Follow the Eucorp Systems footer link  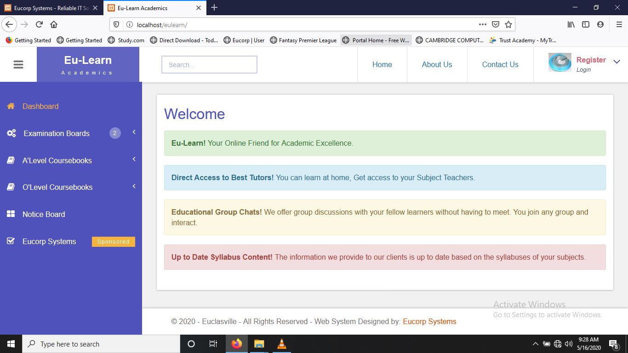[429, 322]
